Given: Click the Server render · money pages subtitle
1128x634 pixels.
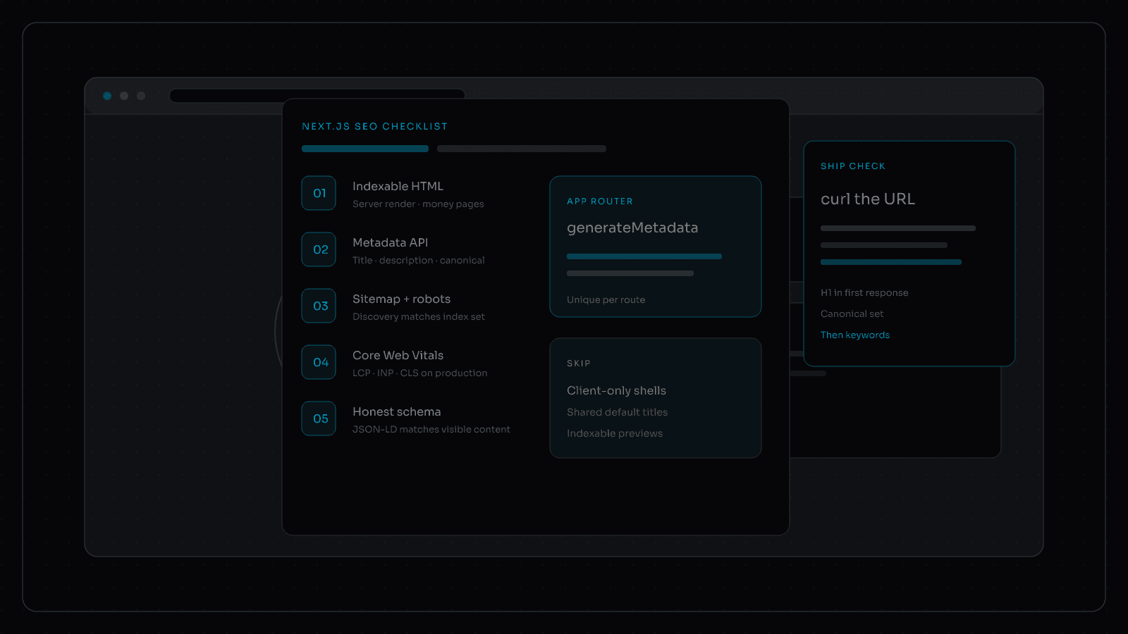Looking at the screenshot, I should (x=418, y=204).
